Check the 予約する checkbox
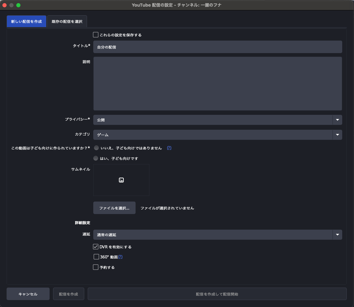 pyautogui.click(x=96, y=267)
